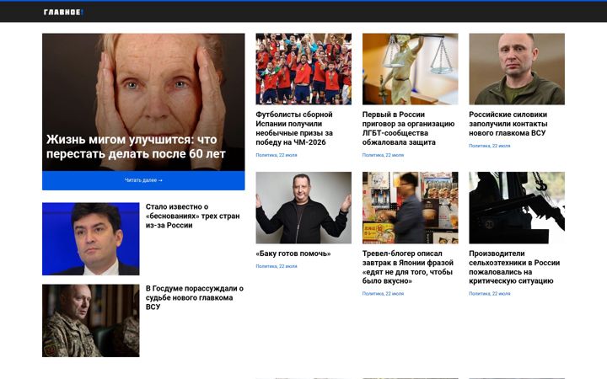The width and height of the screenshot is (607, 379).
Task: Click date under Баку готов помочь article
Action: (x=277, y=266)
